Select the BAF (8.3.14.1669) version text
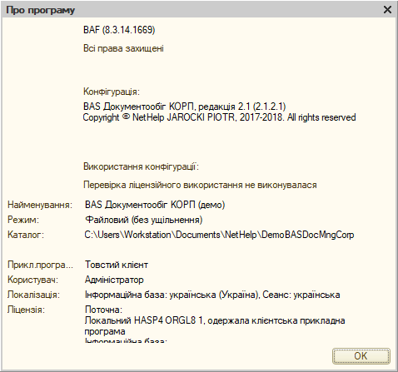 tap(119, 30)
